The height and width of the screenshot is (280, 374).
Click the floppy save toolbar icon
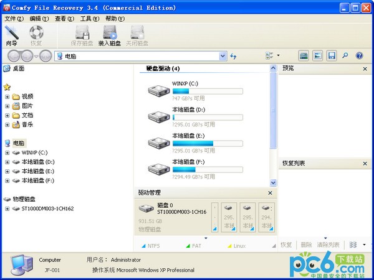coord(332,56)
